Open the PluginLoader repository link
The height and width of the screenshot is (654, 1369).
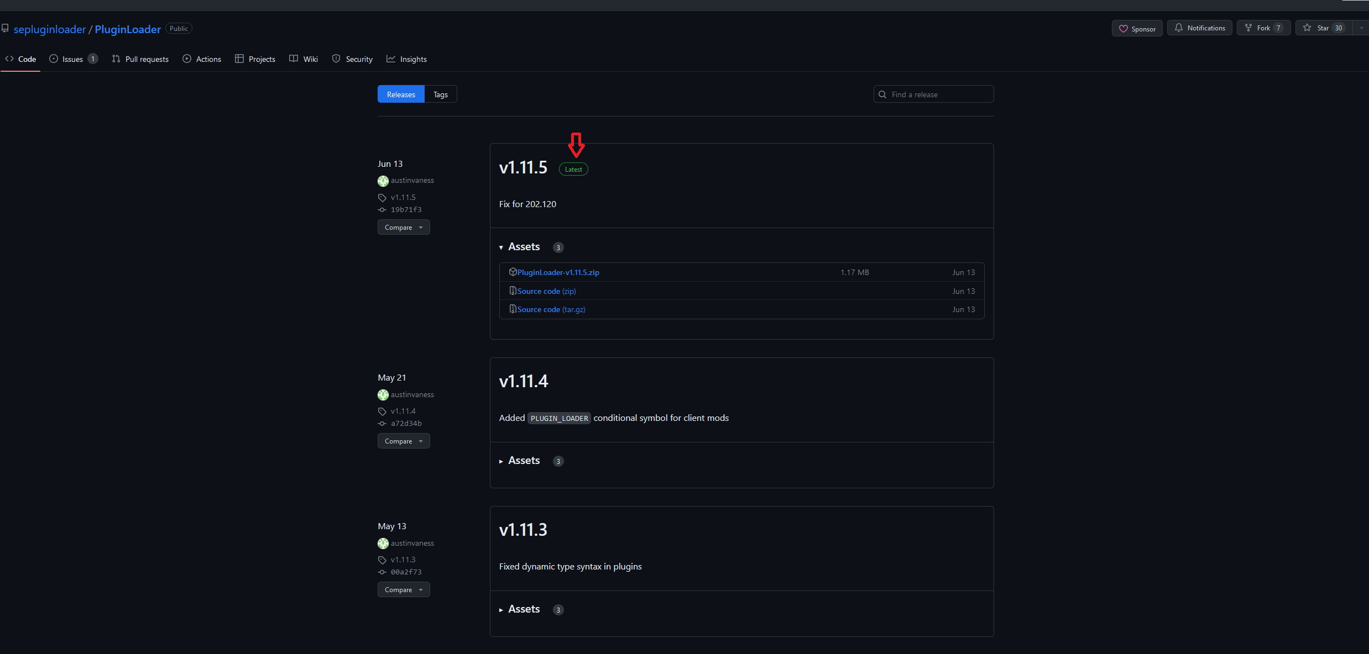tap(128, 29)
